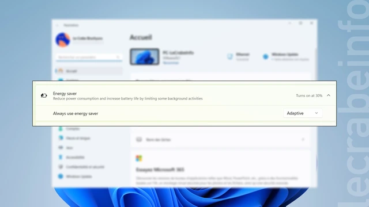Open the user profile avatar

pos(63,40)
